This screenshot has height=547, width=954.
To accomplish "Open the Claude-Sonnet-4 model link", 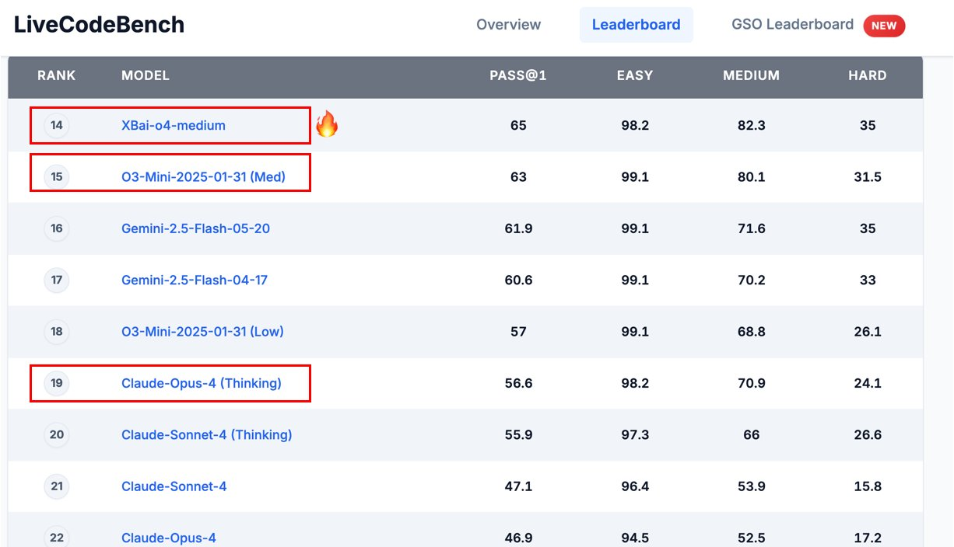I will (x=174, y=486).
